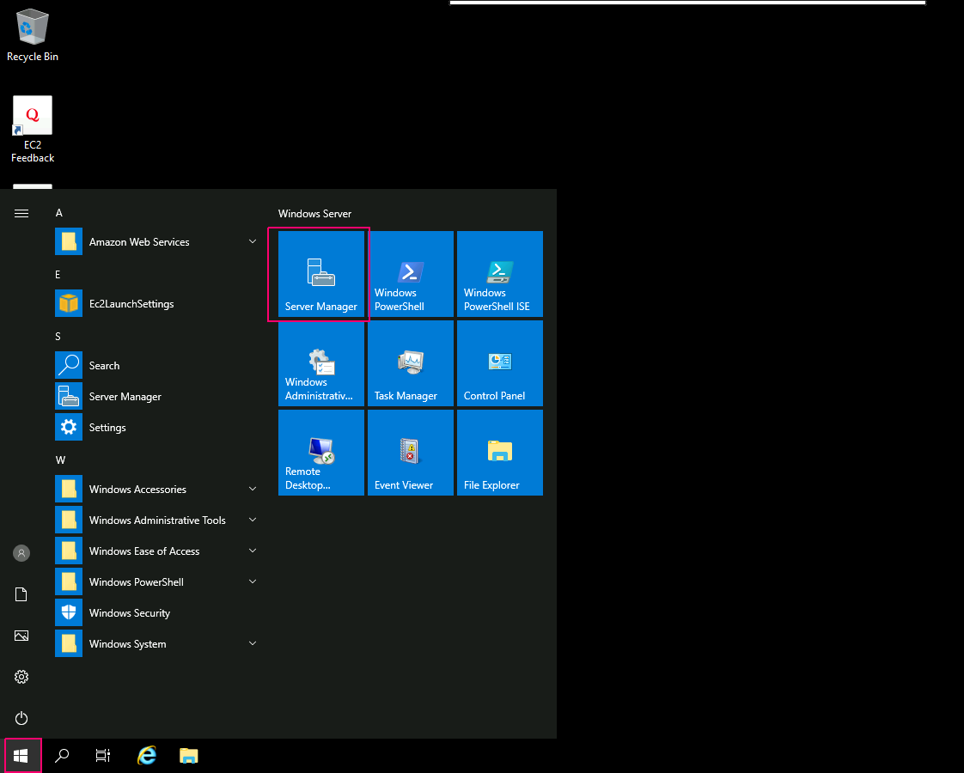Screen dimensions: 964x773
Task: Jump to app list letter A
Action: coord(59,213)
